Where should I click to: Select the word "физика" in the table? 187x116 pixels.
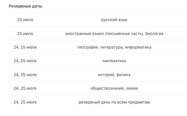[x=123, y=75]
